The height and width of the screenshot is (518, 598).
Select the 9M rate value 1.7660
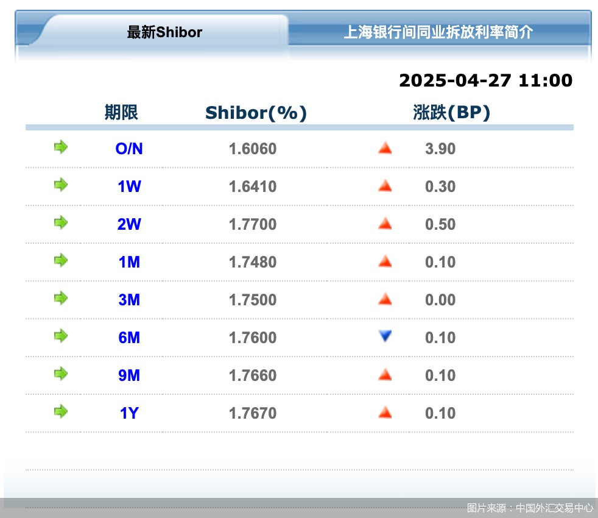pos(253,375)
